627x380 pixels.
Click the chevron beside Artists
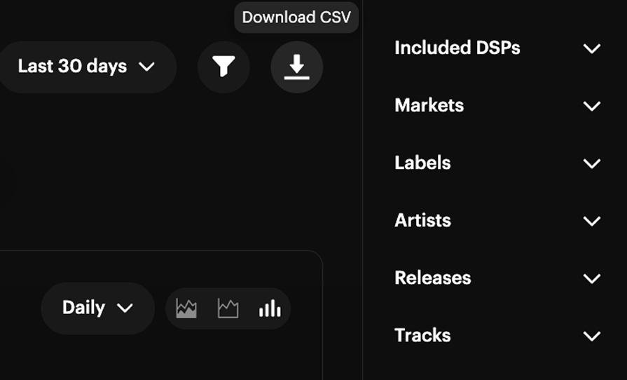[x=592, y=222]
